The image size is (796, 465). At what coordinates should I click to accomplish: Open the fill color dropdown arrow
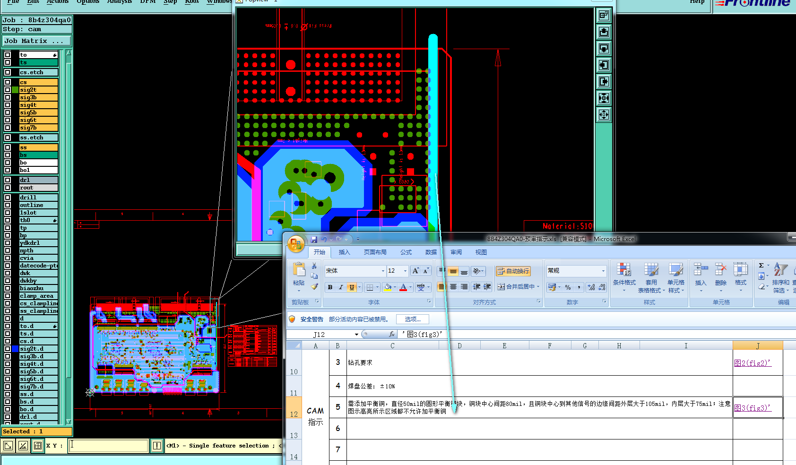395,287
